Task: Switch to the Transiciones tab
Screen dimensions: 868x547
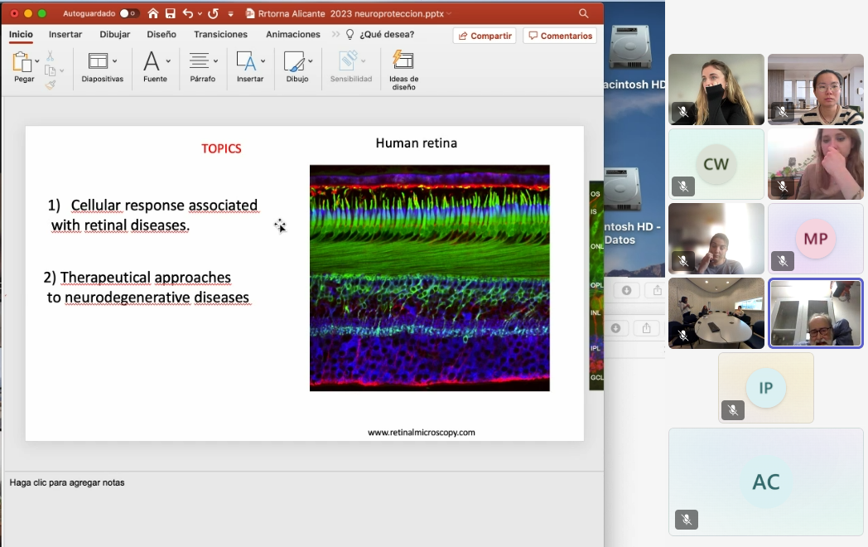Action: pos(220,35)
